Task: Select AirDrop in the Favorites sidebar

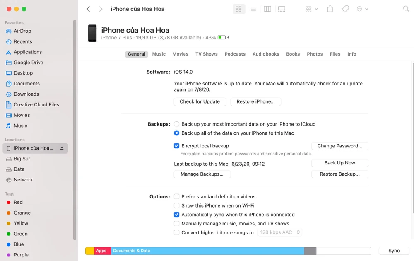Action: click(23, 31)
